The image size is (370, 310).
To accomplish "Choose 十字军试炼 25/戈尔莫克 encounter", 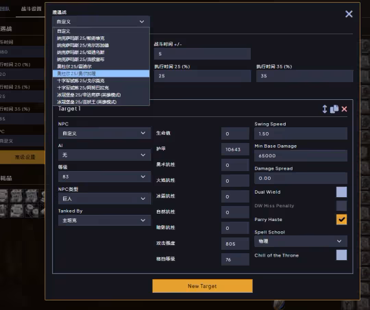I will [101, 81].
